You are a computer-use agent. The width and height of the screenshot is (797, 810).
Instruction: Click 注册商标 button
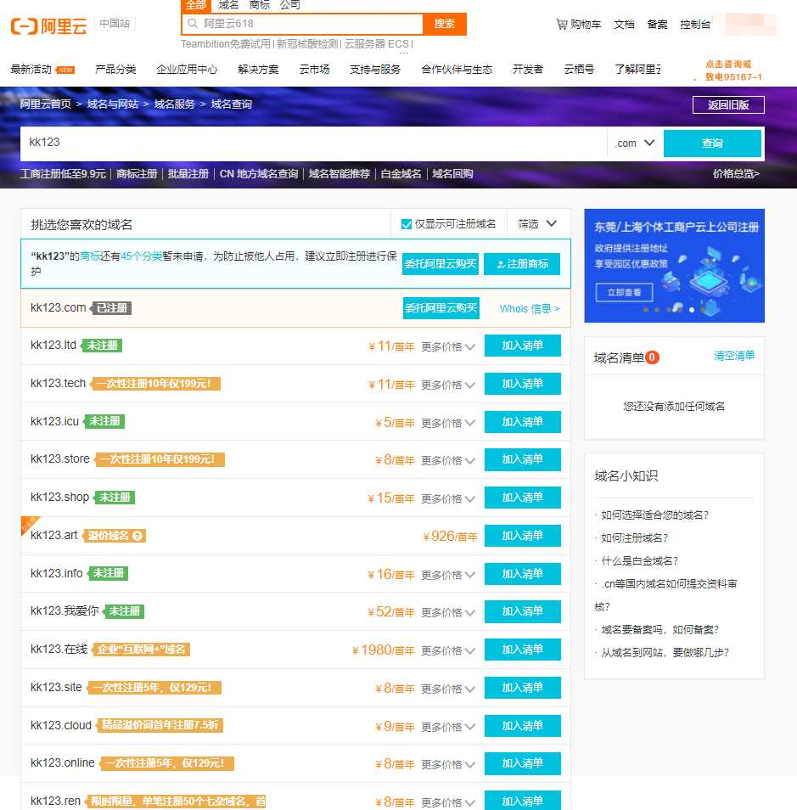522,264
